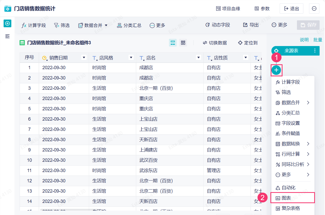Open the 说明 link
The image size is (325, 215).
[x=304, y=40]
